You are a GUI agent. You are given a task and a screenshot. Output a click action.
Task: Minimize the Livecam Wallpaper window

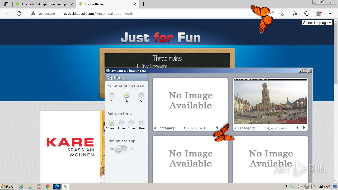[x=301, y=71]
